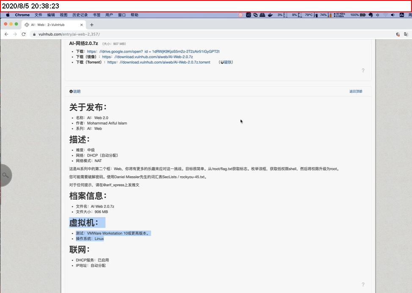Screen dimensions: 412x293
Task: Click the 返回顶部 back to top link
Action: 356,91
